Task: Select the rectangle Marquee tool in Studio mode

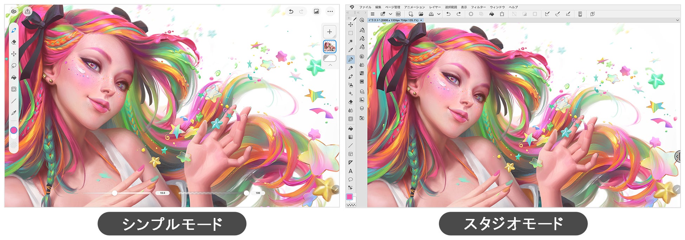Action: [351, 33]
